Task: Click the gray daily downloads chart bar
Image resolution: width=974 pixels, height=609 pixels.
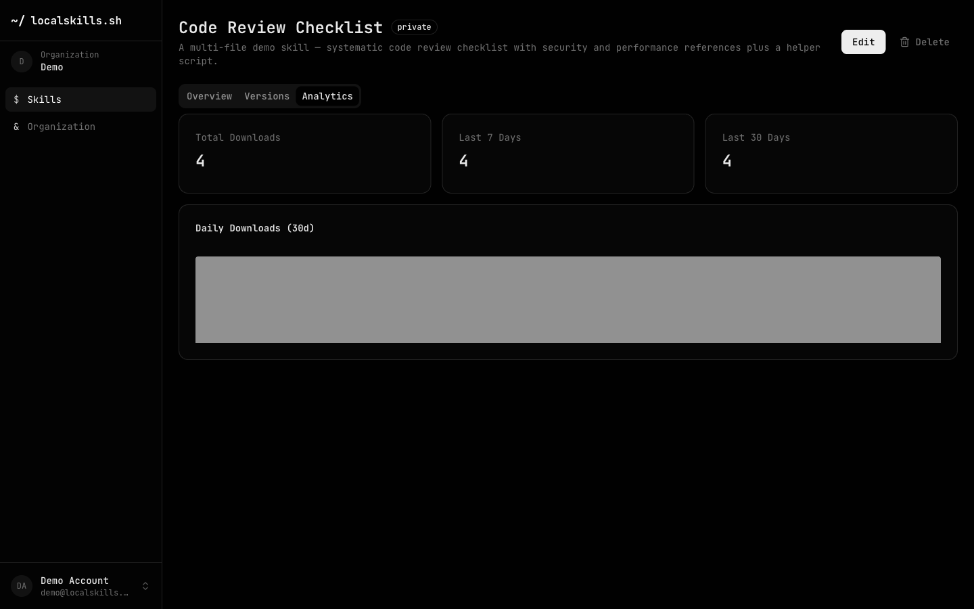Action: [x=568, y=300]
